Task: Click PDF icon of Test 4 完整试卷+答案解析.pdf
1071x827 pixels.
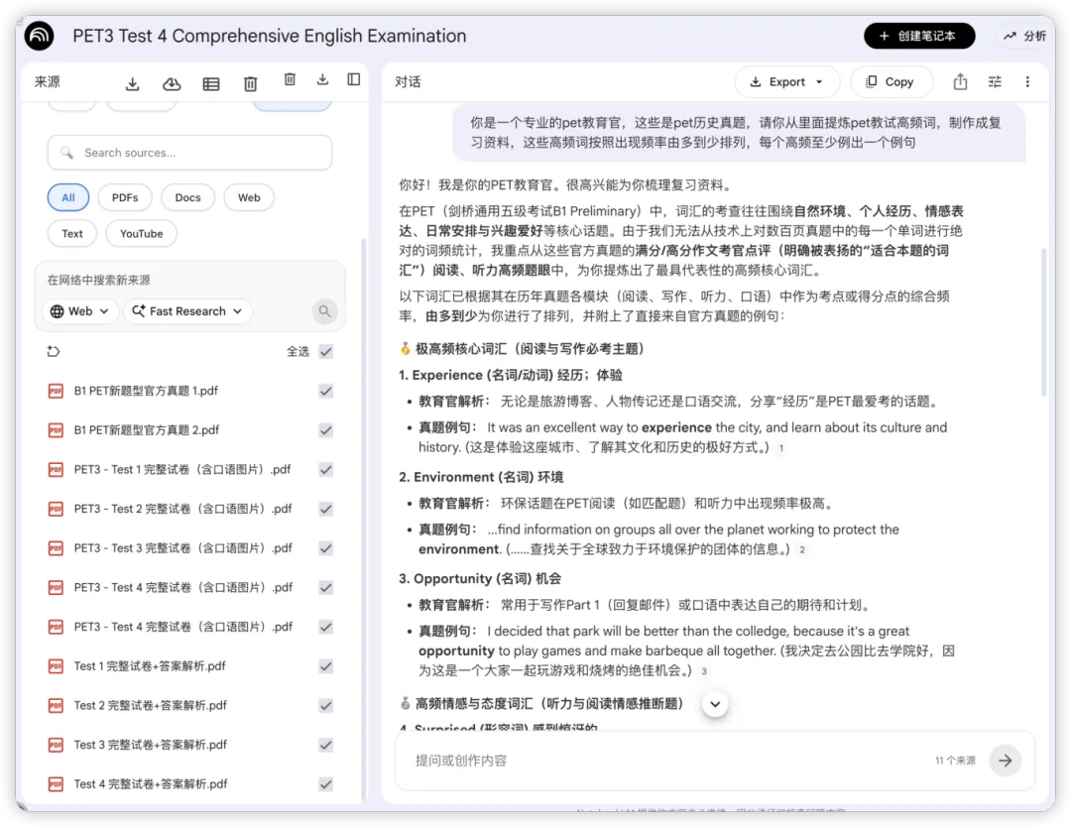Action: pyautogui.click(x=56, y=784)
